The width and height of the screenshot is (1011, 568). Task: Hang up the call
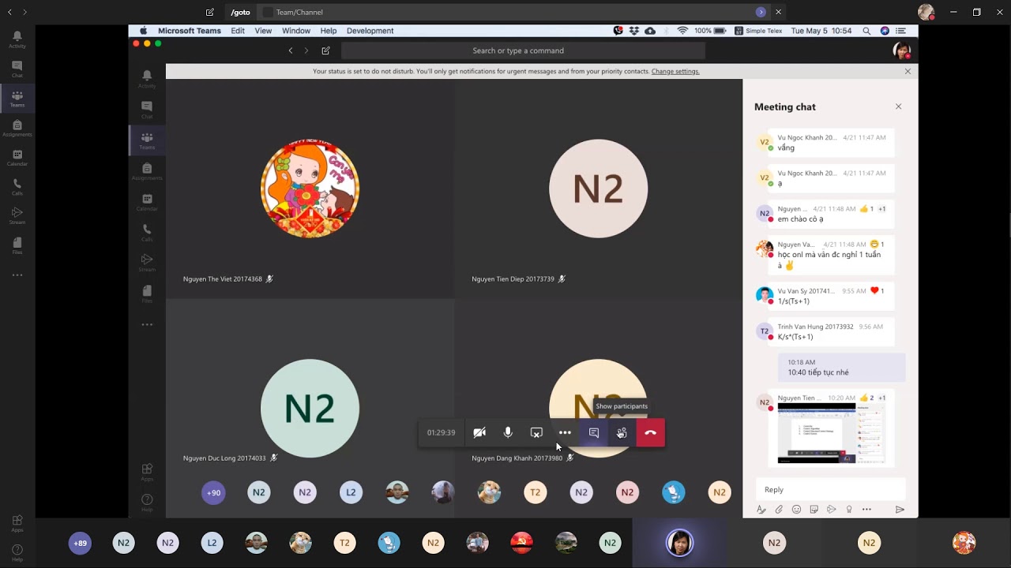pyautogui.click(x=651, y=432)
